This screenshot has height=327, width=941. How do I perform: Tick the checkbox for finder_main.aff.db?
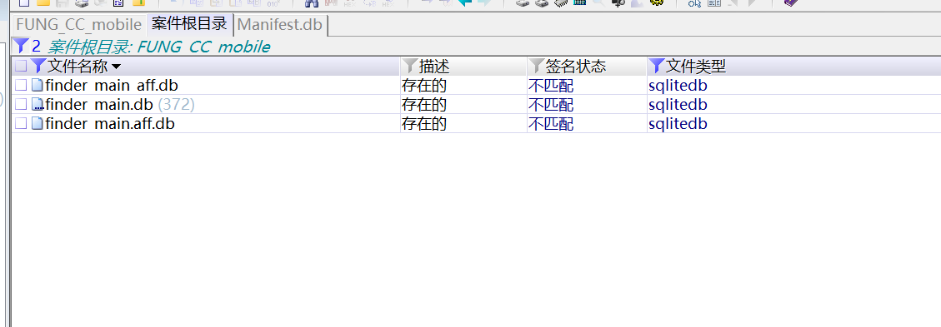[21, 123]
